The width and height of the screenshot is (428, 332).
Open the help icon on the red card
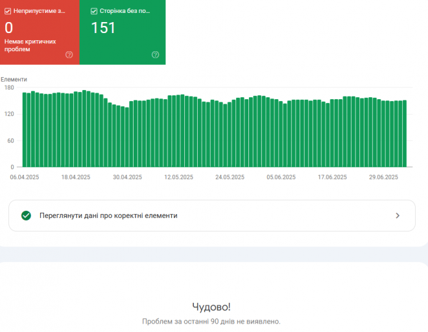[69, 54]
